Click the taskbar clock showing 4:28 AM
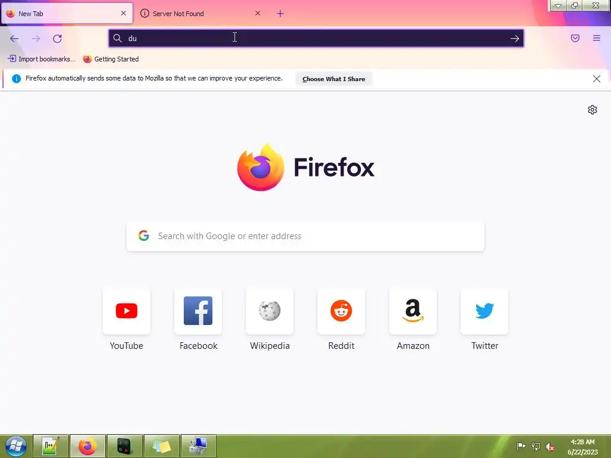611x458 pixels. 582,447
